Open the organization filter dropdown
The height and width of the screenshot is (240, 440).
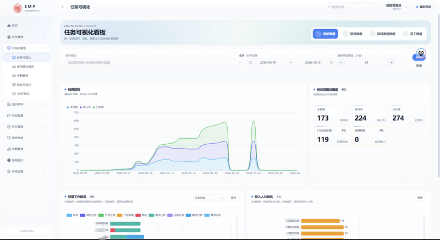pos(155,62)
